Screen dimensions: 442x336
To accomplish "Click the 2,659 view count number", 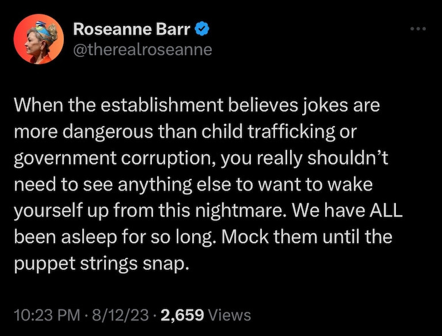I will pyautogui.click(x=182, y=315).
